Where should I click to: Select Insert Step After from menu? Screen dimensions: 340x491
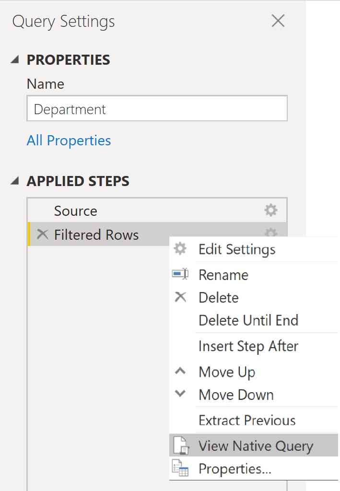(x=248, y=346)
